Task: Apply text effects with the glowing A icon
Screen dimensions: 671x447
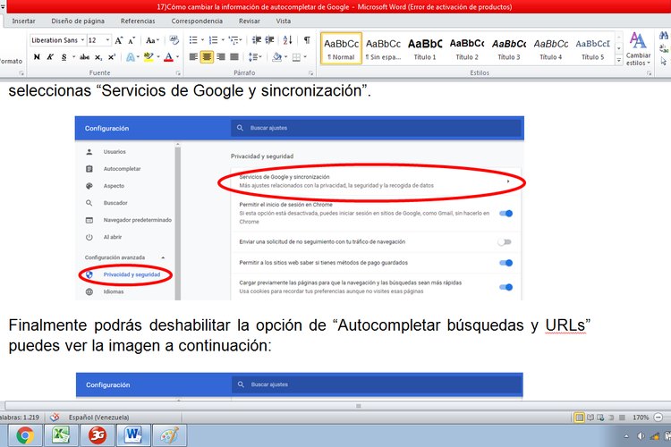Action: coord(131,57)
